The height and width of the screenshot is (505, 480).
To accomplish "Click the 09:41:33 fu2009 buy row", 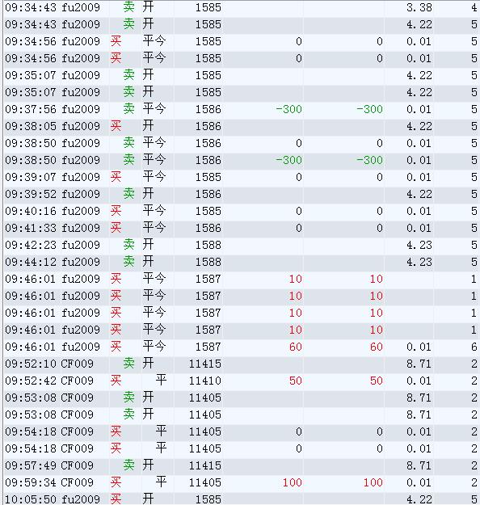I will point(242,228).
